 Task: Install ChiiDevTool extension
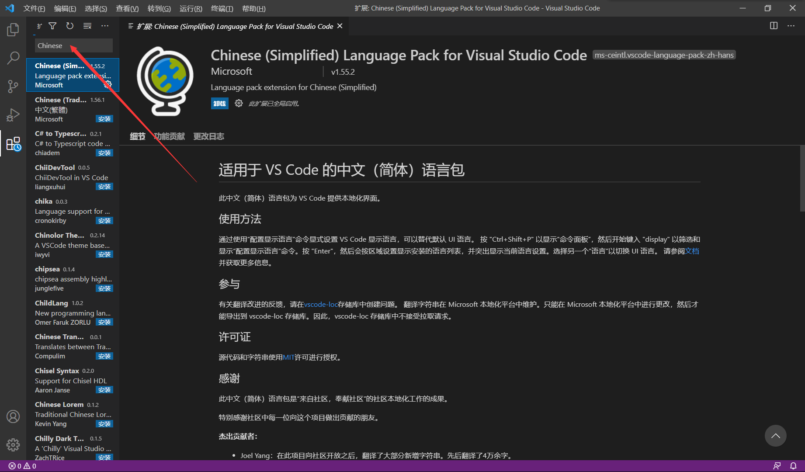[104, 187]
